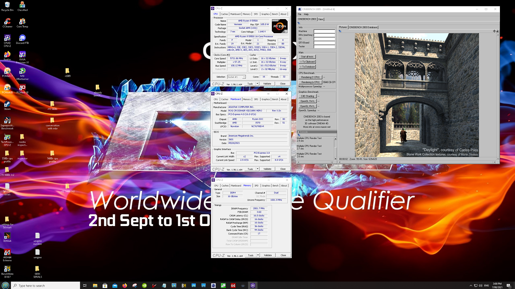This screenshot has height=289, width=515.
Task: Switch to Cinebench View tab
Action: point(321,19)
